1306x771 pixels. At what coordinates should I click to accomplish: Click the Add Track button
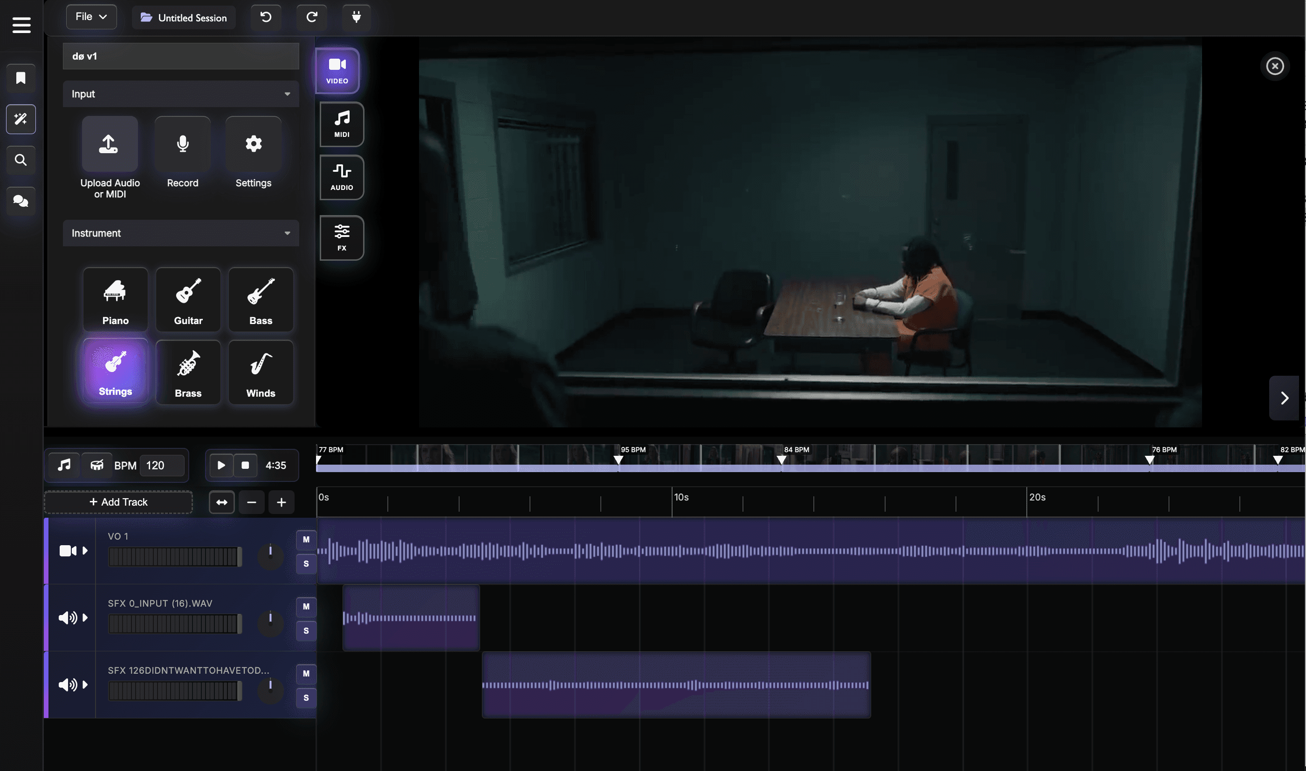pos(118,502)
